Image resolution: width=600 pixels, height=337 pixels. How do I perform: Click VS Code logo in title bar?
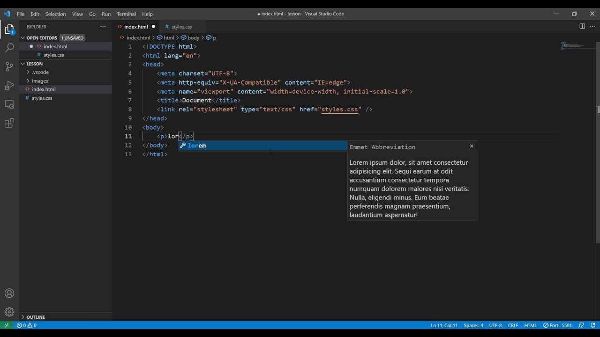[x=7, y=14]
